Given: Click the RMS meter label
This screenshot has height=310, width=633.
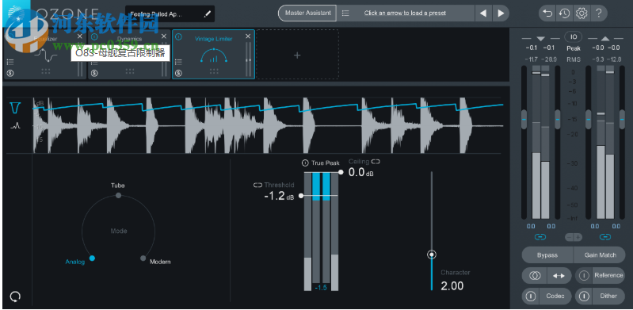Looking at the screenshot, I should pos(574,59).
